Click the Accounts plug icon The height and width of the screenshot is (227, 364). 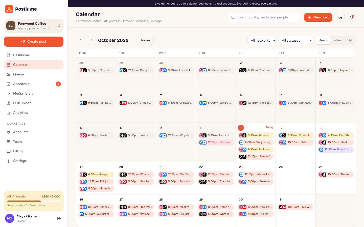click(9, 132)
